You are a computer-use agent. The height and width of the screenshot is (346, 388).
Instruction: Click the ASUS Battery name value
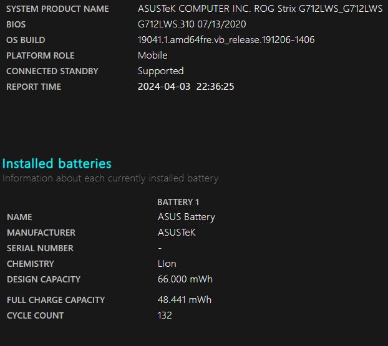point(186,217)
